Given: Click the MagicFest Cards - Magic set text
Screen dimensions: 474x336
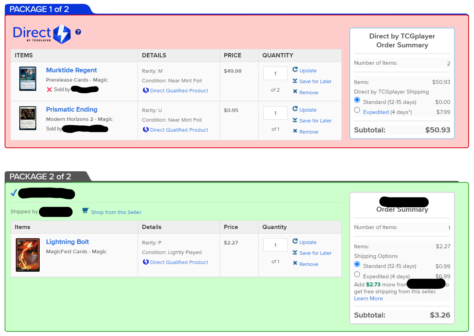Looking at the screenshot, I should coord(76,251).
